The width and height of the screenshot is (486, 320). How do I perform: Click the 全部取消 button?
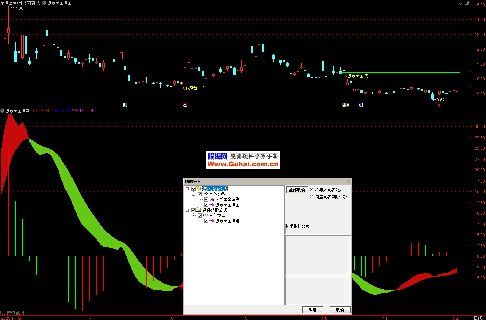pos(297,190)
